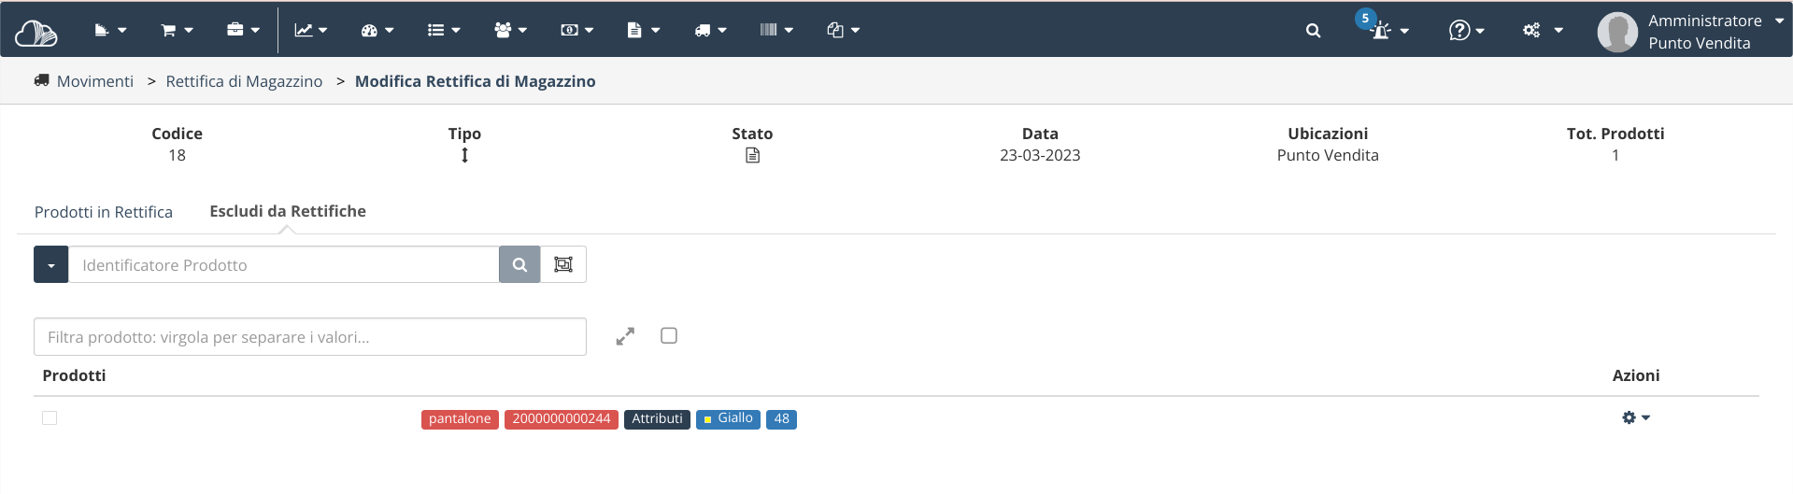1793x494 pixels.
Task: Open the shopping cart menu
Action: [x=177, y=30]
